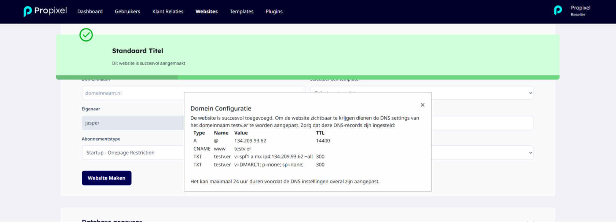The width and height of the screenshot is (616, 222).
Task: Click the @ name cell
Action: point(216,141)
